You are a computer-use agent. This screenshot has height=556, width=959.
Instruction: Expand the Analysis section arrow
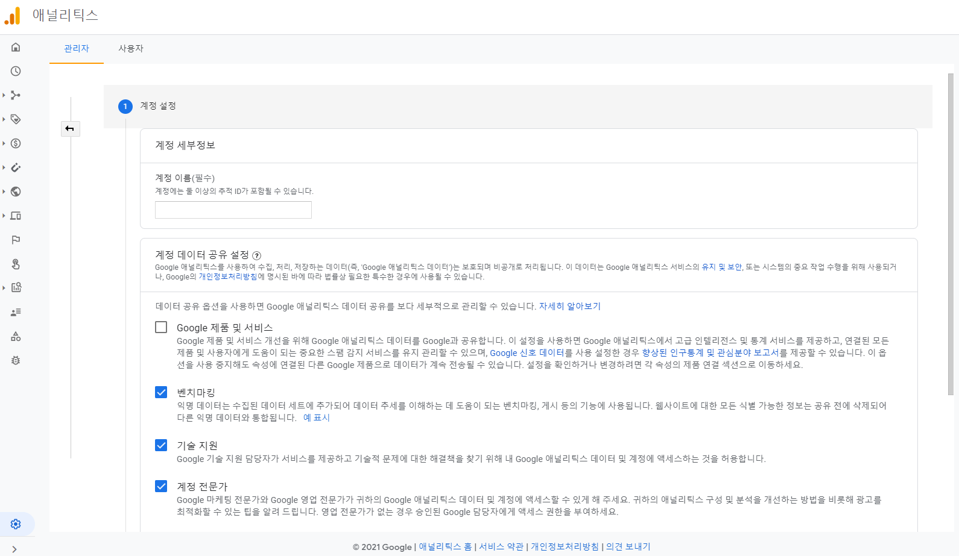[x=4, y=288]
